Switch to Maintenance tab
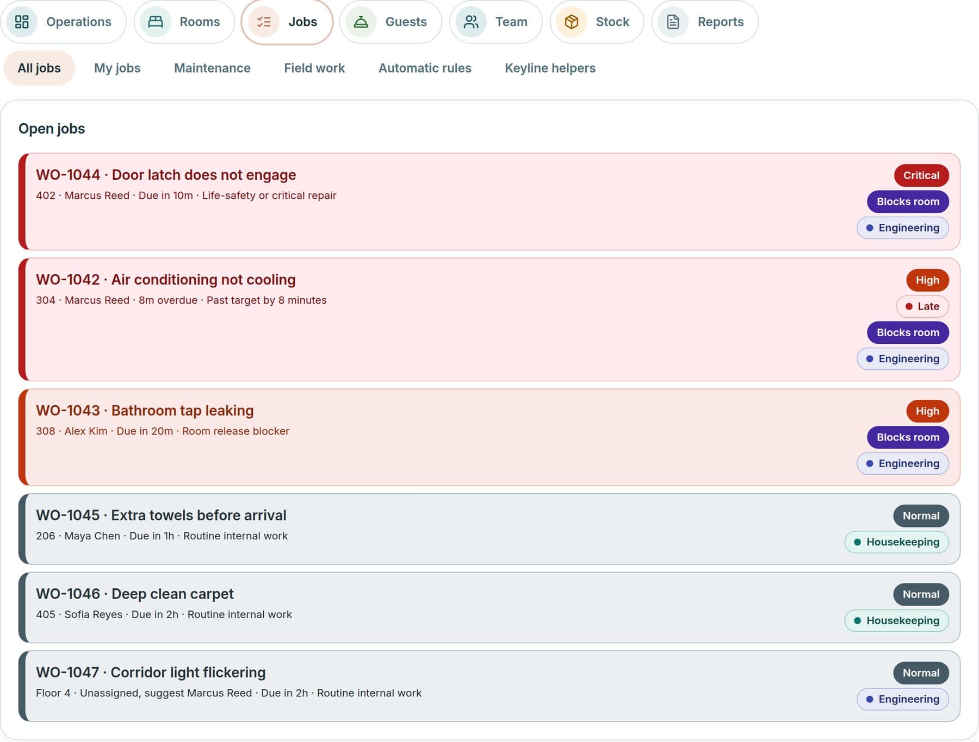 pos(212,68)
